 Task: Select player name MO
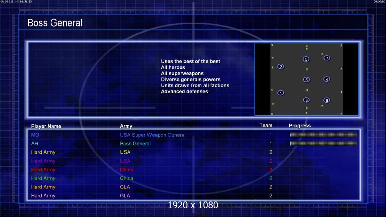pyautogui.click(x=35, y=135)
